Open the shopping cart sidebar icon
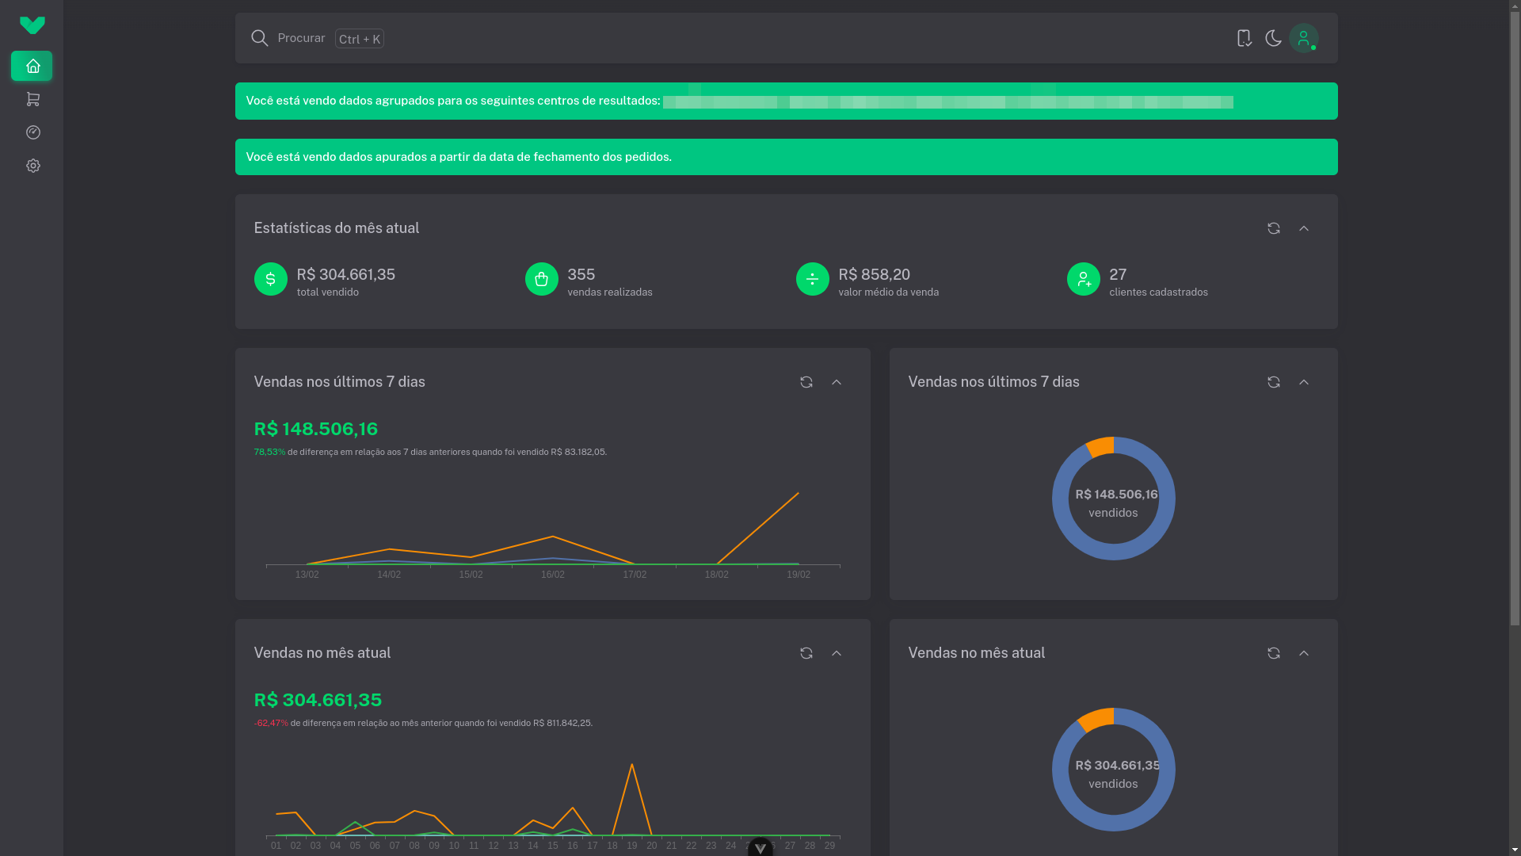This screenshot has height=856, width=1521. (x=32, y=99)
